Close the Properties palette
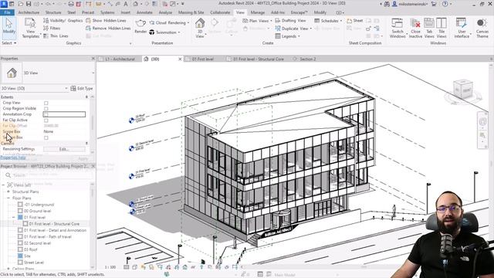Screen dimensions: 494x278 point(93,59)
